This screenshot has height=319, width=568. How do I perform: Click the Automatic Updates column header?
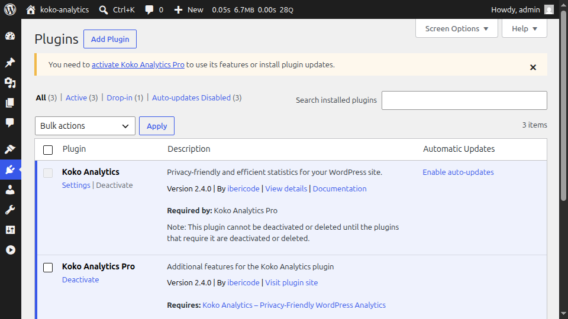(x=459, y=149)
